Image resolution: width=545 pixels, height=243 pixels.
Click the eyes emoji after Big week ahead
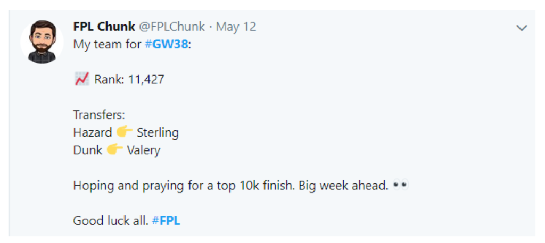pyautogui.click(x=400, y=186)
